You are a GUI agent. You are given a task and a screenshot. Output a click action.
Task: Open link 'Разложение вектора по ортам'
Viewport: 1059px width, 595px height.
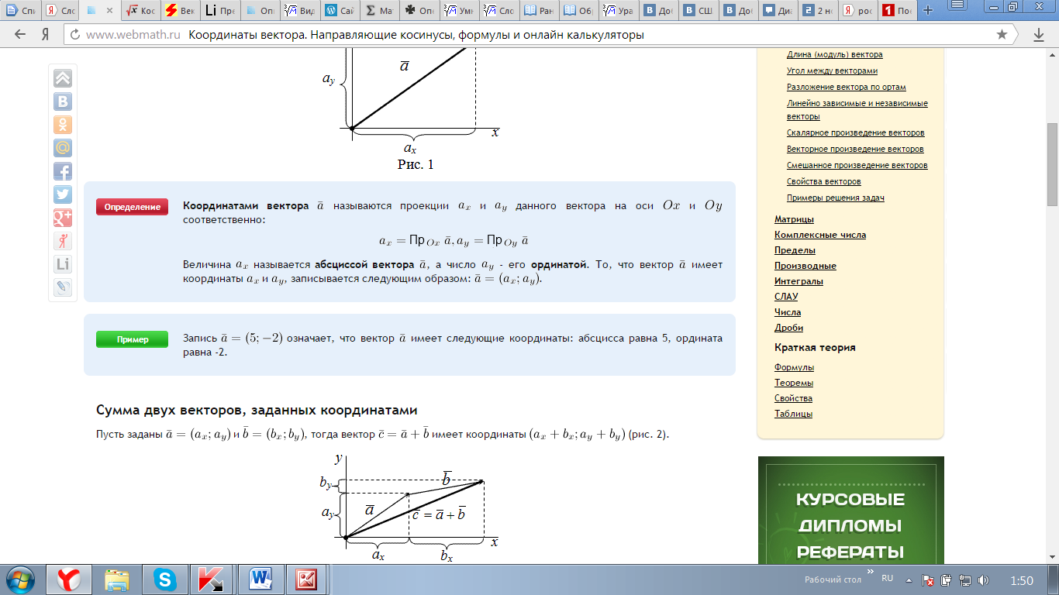[846, 87]
